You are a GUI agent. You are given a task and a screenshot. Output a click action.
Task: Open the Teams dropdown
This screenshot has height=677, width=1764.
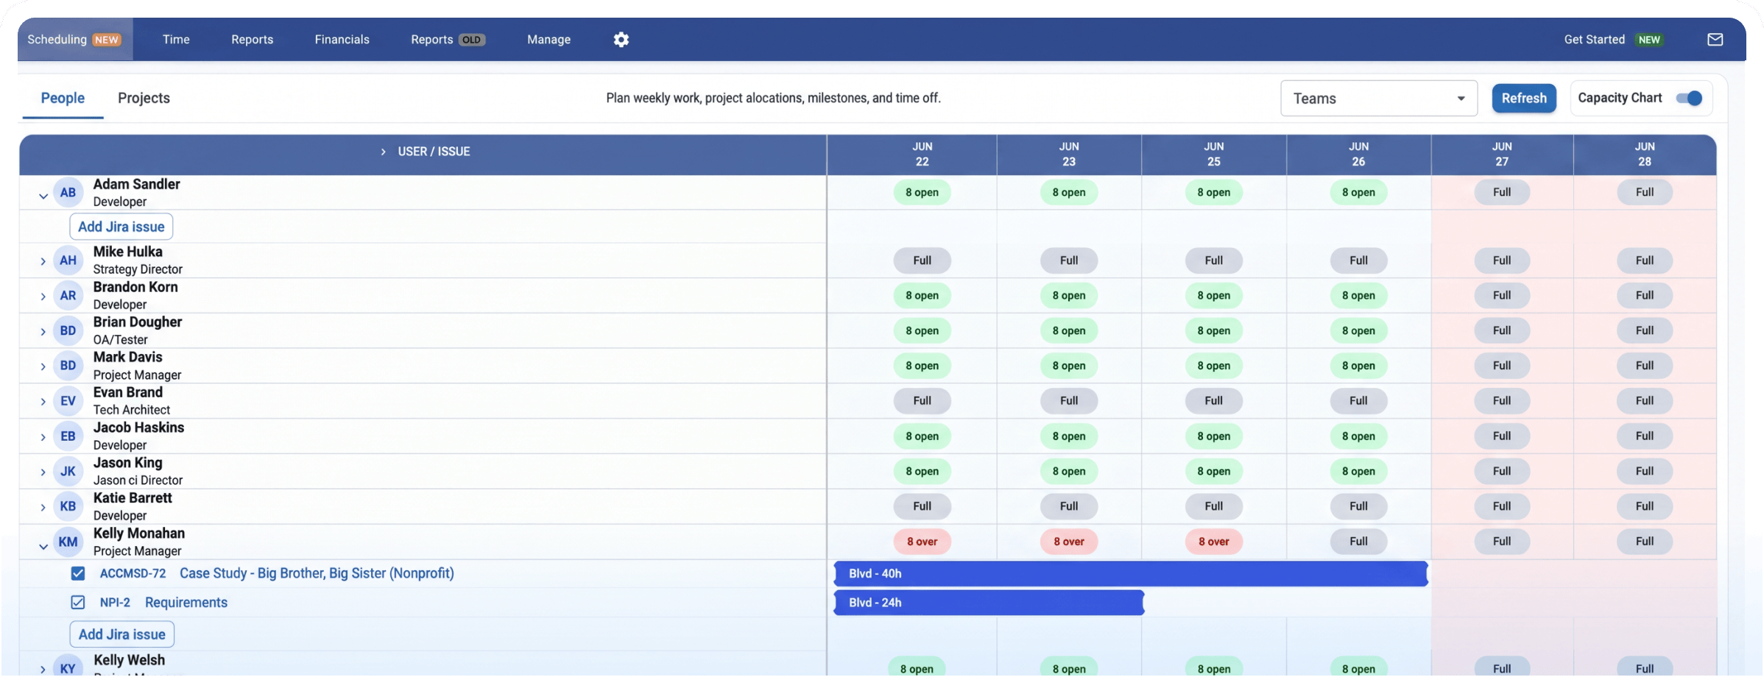[x=1379, y=99]
